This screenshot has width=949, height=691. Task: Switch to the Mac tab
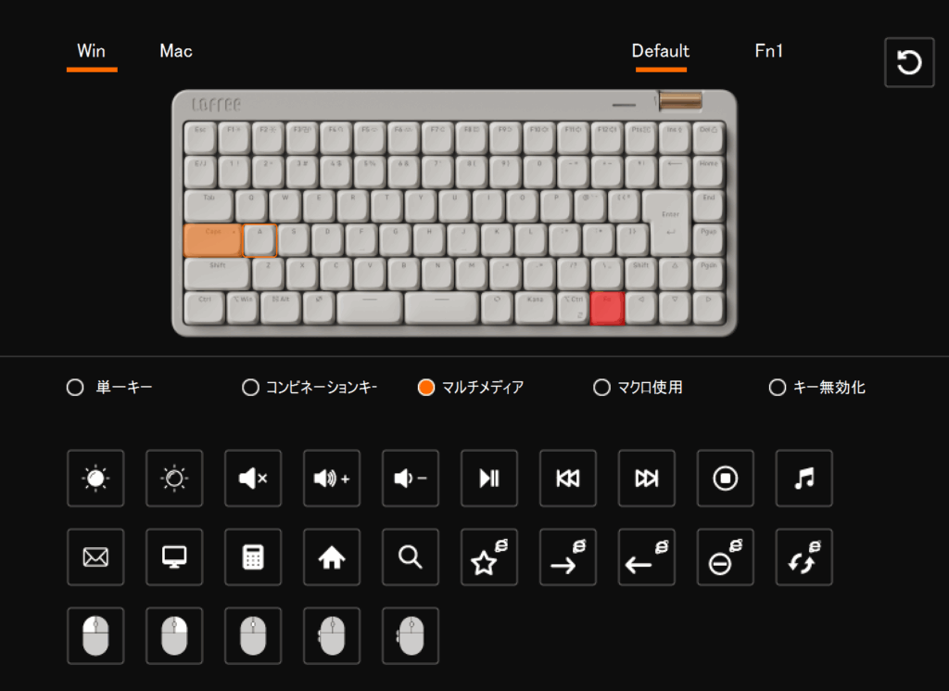(176, 51)
